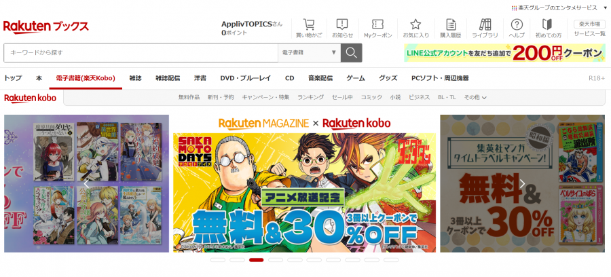Go to the 本 tab
The image size is (611, 277).
click(x=39, y=78)
